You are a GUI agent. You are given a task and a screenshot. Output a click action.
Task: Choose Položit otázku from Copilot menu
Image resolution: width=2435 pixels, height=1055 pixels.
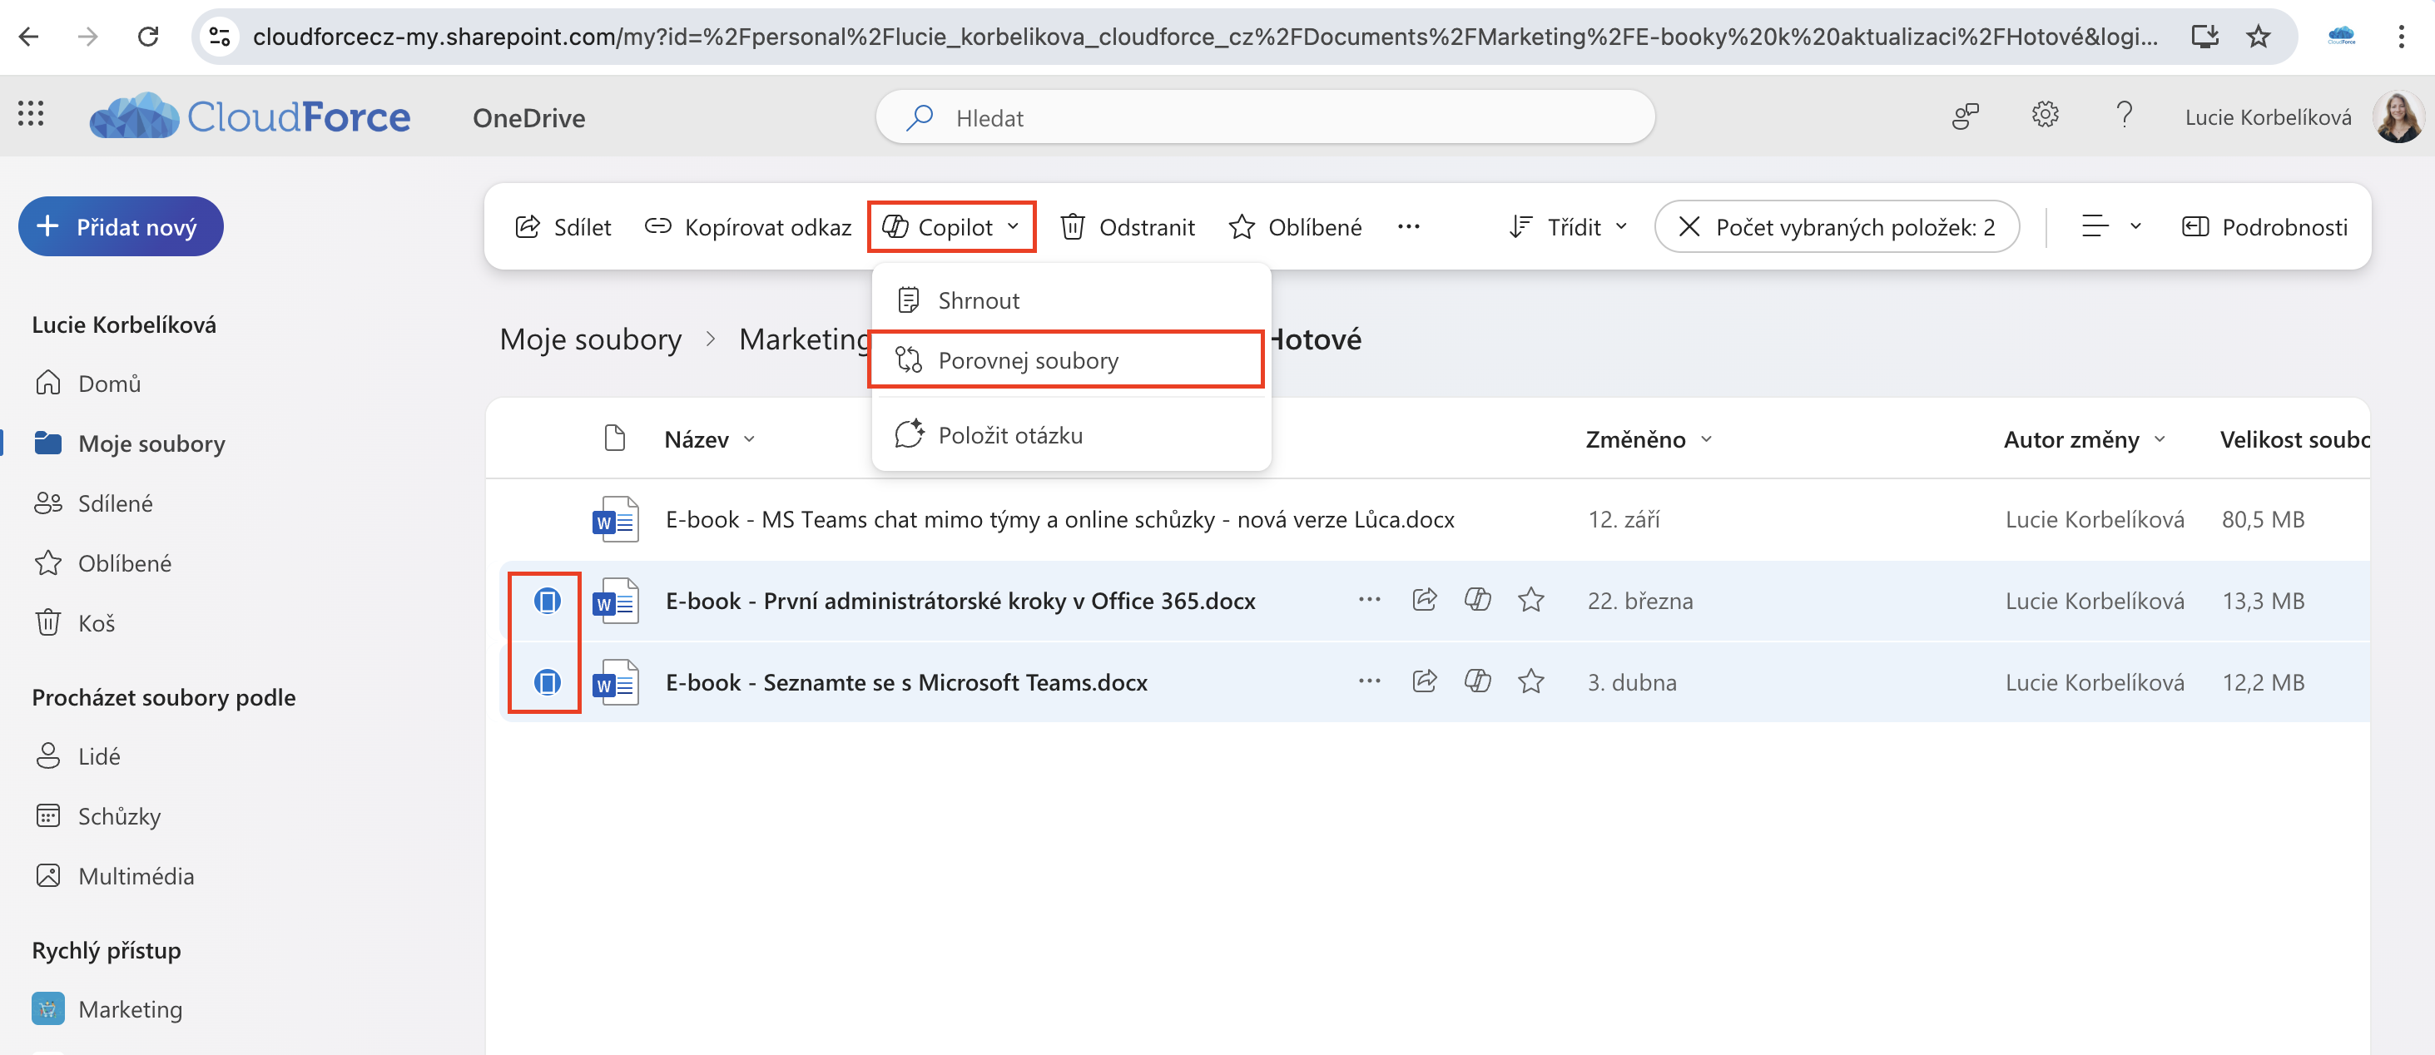point(1070,436)
